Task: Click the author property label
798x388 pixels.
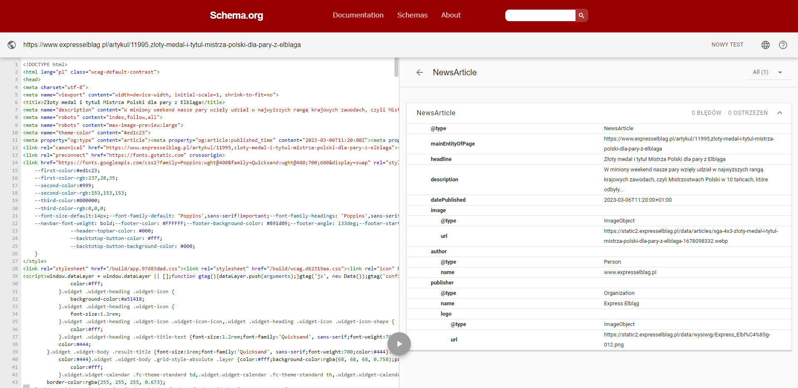Action: click(x=438, y=252)
